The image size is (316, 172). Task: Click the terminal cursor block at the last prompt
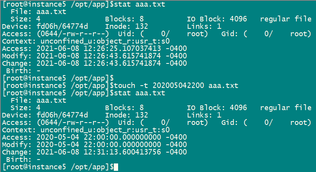pos(116,167)
